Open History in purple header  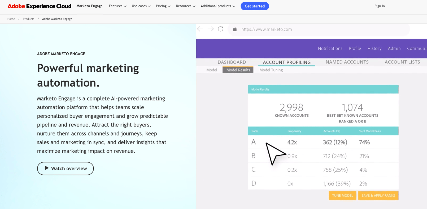[374, 48]
